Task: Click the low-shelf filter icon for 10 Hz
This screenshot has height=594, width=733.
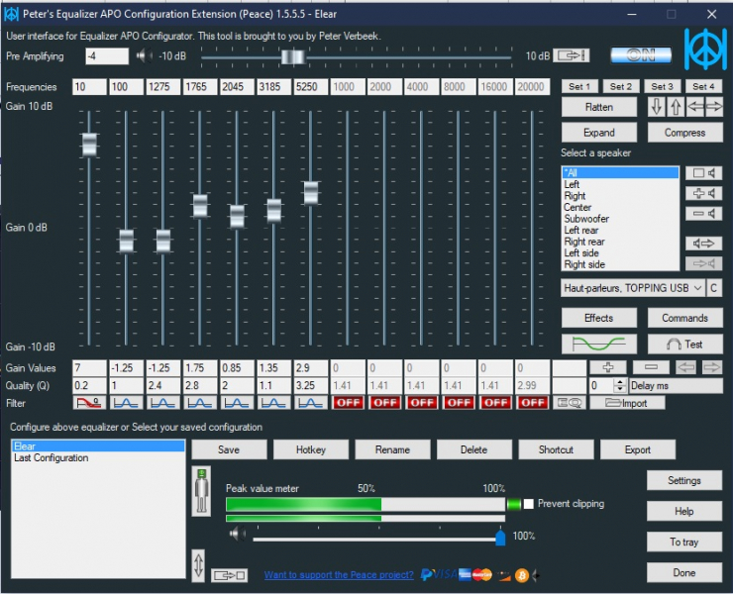Action: (89, 403)
